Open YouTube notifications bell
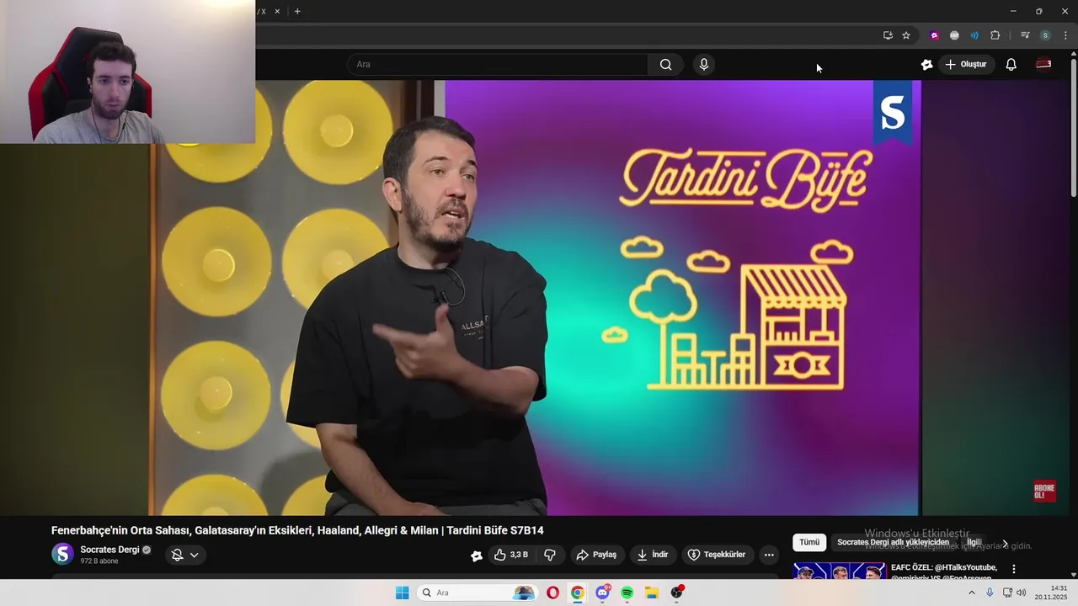 pyautogui.click(x=1011, y=65)
